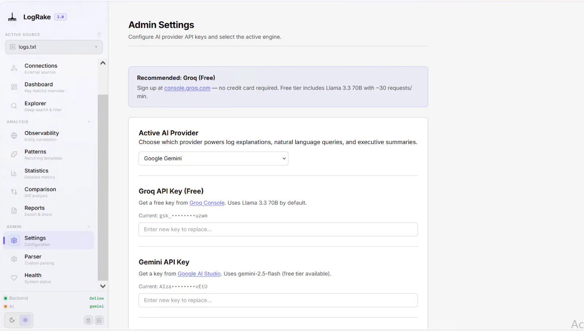Click the sidebar scroll-down arrow

(x=103, y=286)
